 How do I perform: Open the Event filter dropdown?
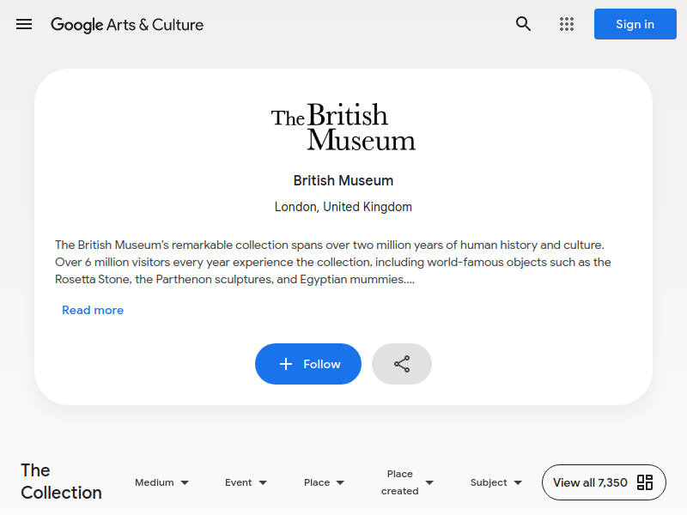click(x=246, y=482)
